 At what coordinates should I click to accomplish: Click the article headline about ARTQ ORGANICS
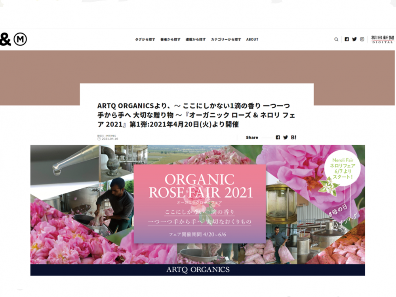coord(196,115)
